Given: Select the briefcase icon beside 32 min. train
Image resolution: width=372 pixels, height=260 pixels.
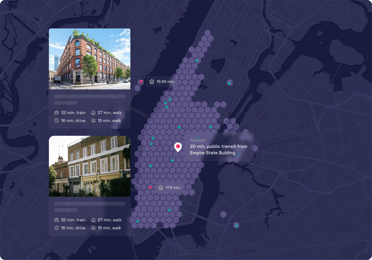Looking at the screenshot, I should click(x=56, y=112).
